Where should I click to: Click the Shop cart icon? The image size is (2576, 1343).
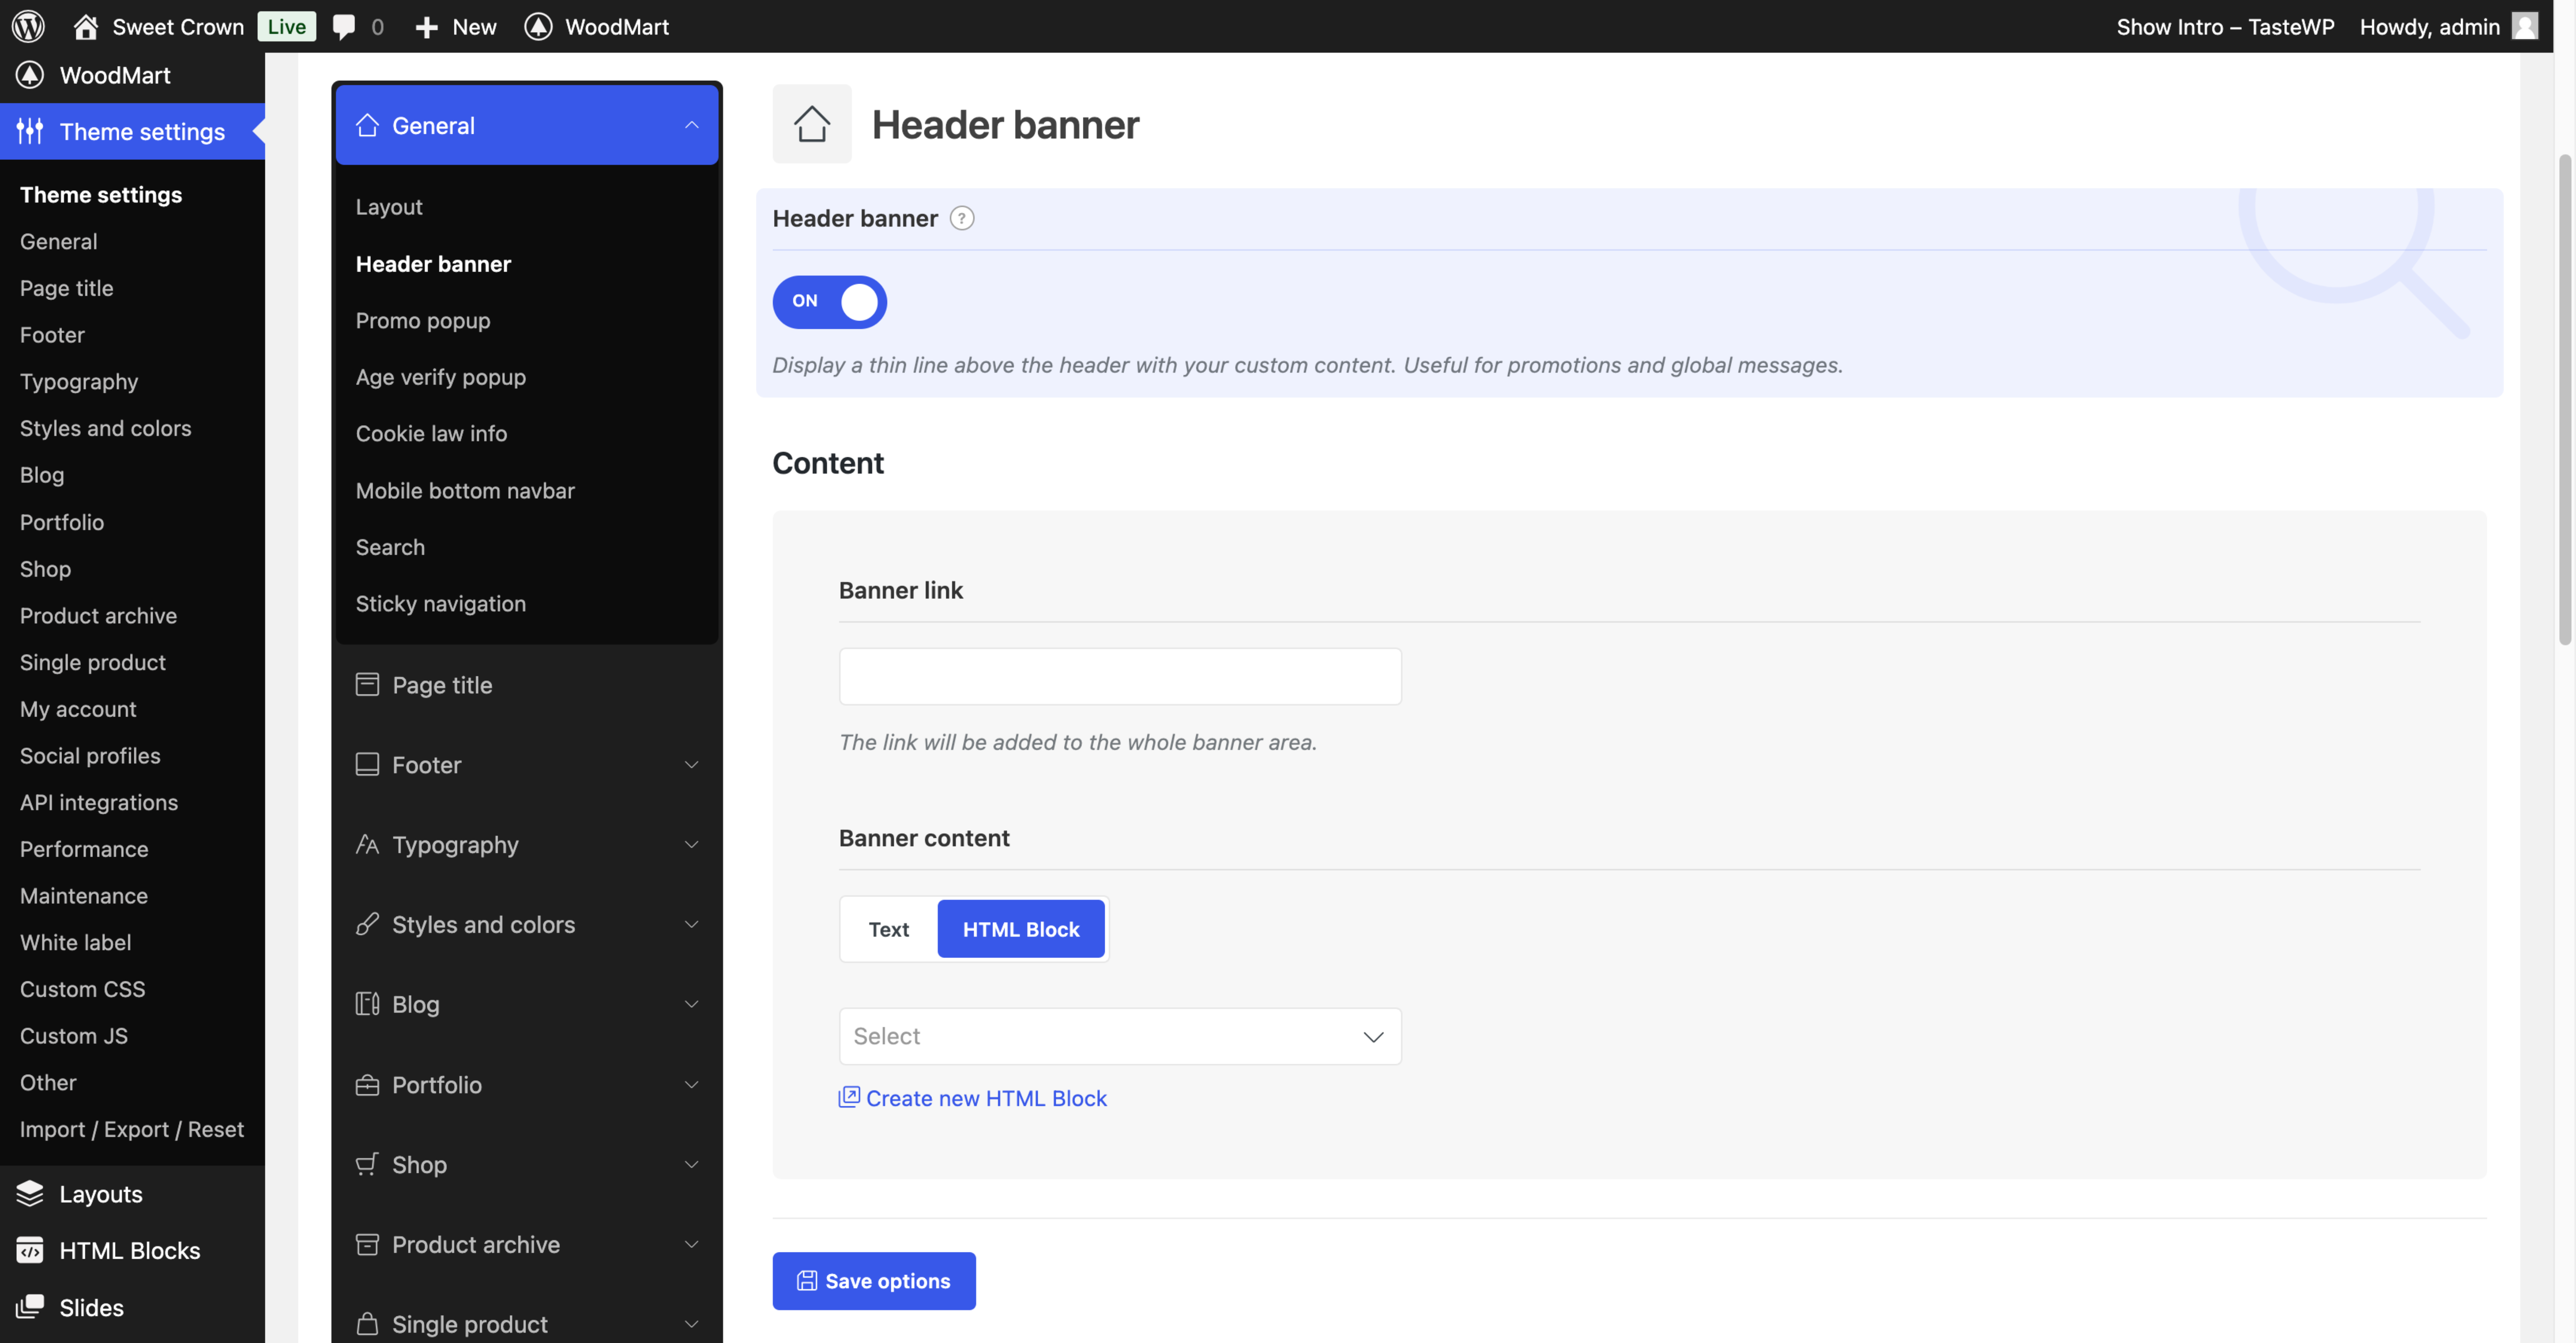[367, 1164]
